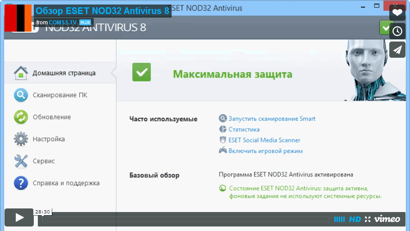This screenshot has width=410, height=231.
Task: Click the gamepad icon for game mode
Action: pos(223,150)
